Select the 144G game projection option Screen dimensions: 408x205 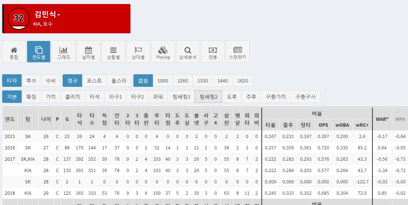pyautogui.click(x=223, y=81)
